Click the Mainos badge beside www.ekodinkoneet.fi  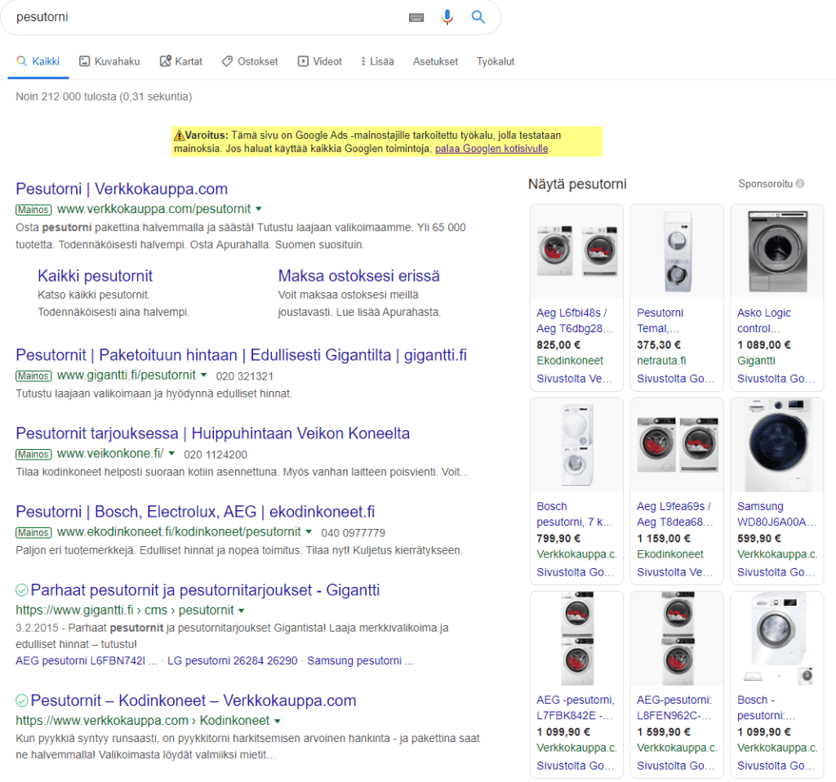[x=33, y=532]
